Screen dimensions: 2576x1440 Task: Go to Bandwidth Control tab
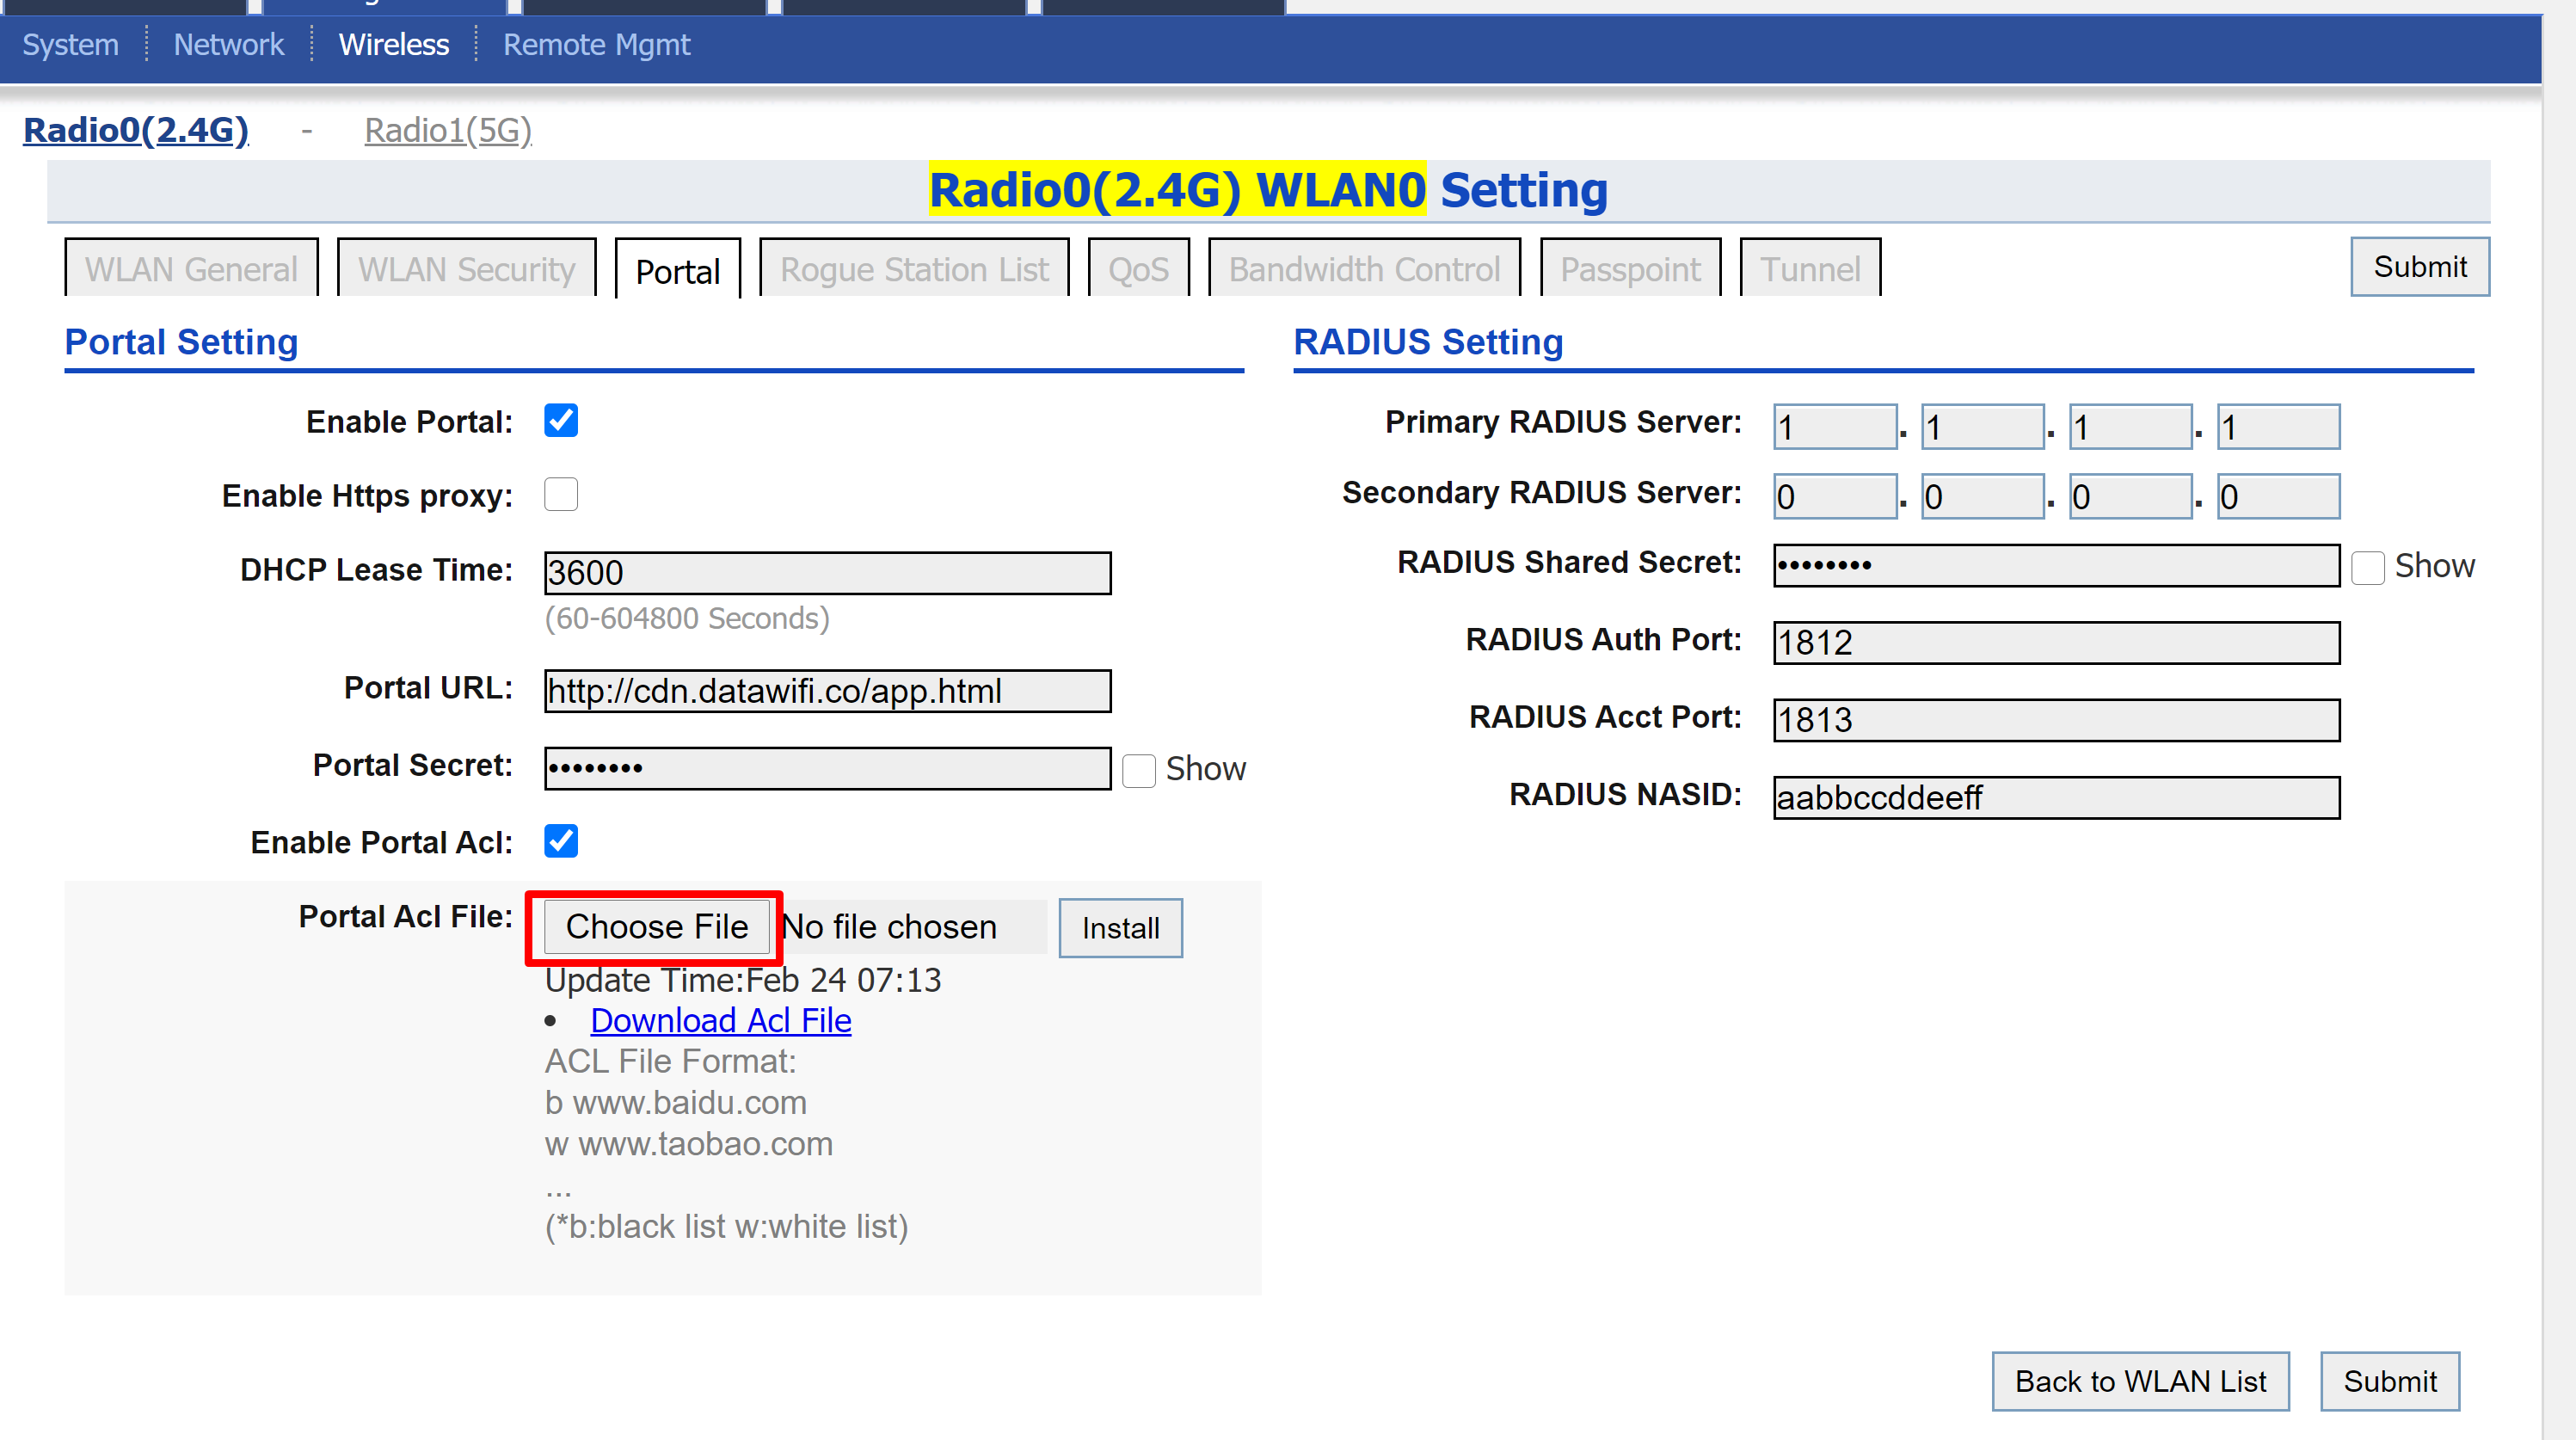1364,269
